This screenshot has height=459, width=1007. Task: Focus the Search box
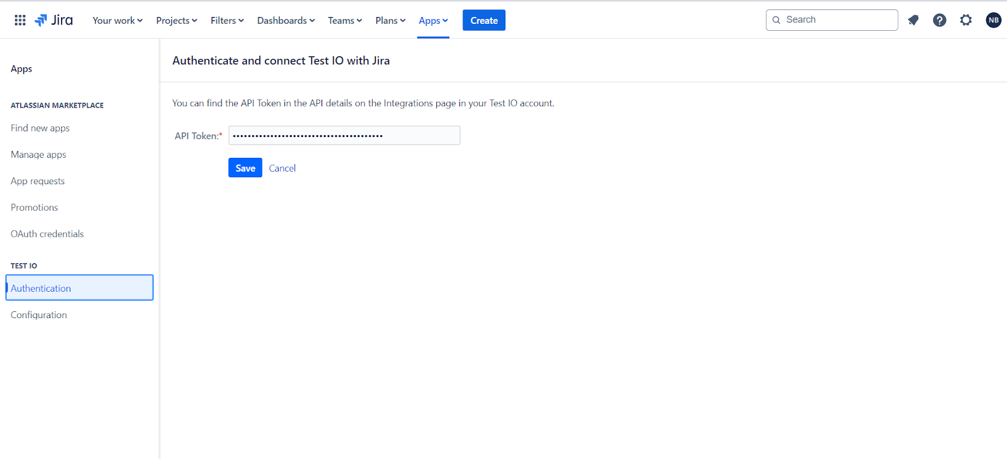832,20
